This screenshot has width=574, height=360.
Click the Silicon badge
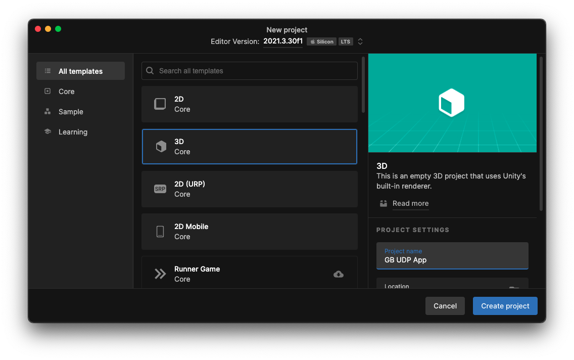[x=322, y=42]
